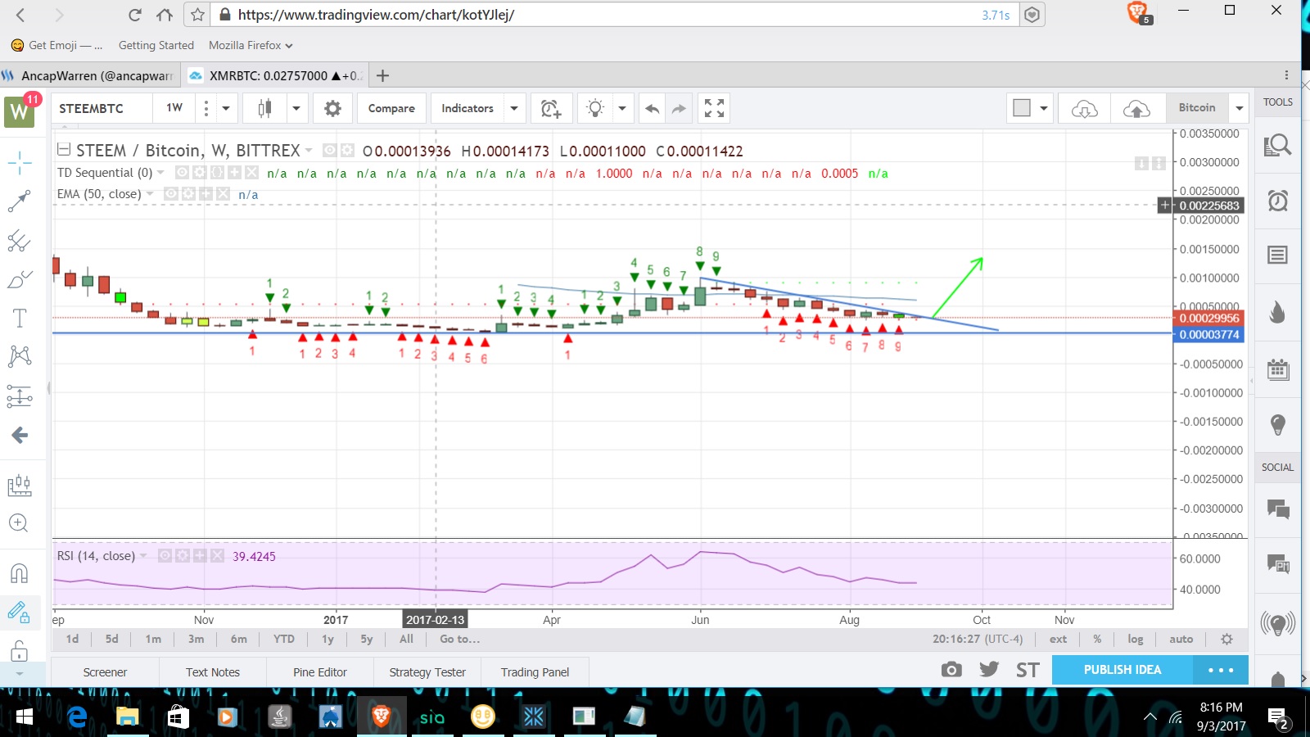
Task: Click the lightbulb ideas icon in toolbar
Action: pos(596,108)
